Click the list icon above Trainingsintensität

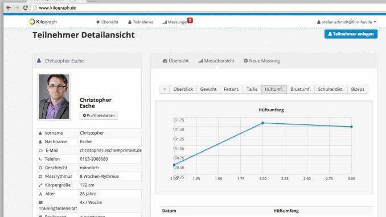coord(40,202)
